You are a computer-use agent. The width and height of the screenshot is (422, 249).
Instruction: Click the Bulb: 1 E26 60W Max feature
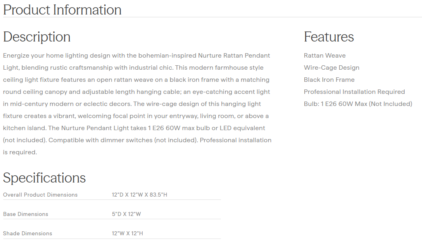pos(358,104)
